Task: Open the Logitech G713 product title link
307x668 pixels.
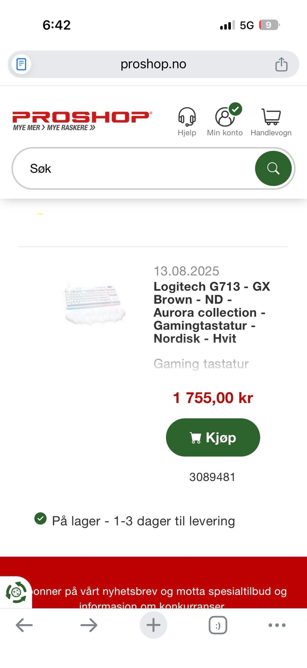Action: (x=212, y=312)
